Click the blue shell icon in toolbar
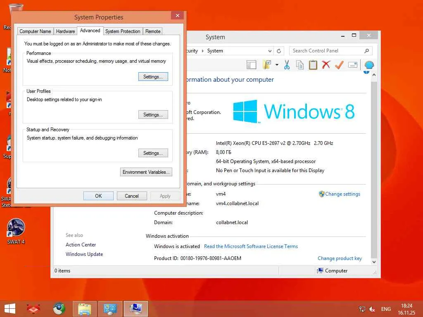The width and height of the screenshot is (423, 317). [369, 65]
